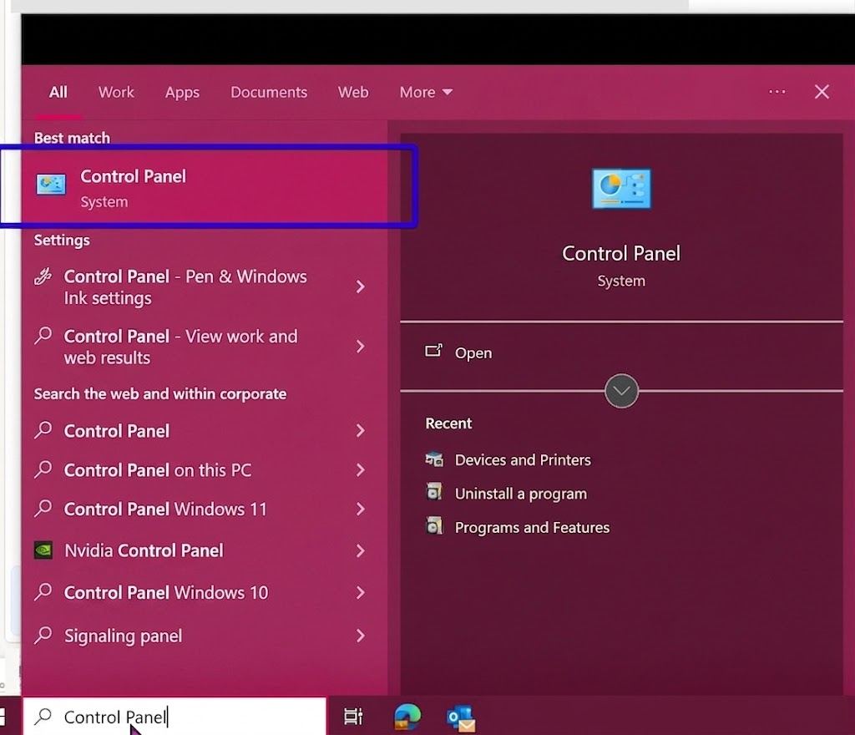Screen dimensions: 855x735
Task: Switch to the Documents tab
Action: coord(269,92)
